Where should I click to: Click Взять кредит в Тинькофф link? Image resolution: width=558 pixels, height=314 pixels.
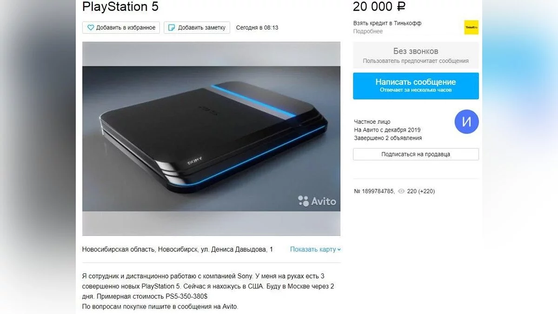click(x=387, y=23)
